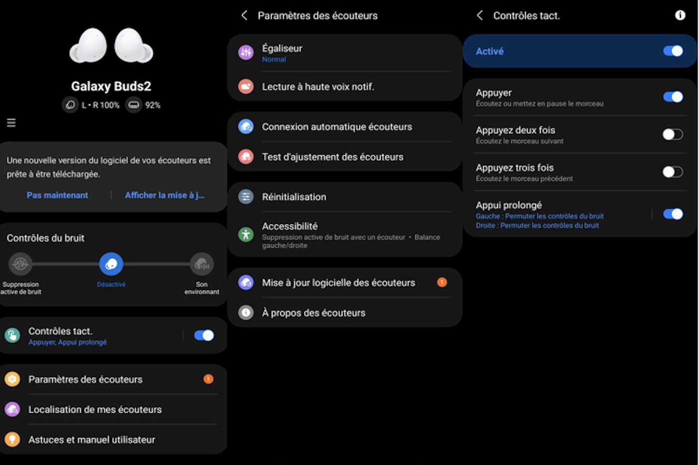Go back from Contrôles tact. screen

tap(480, 15)
